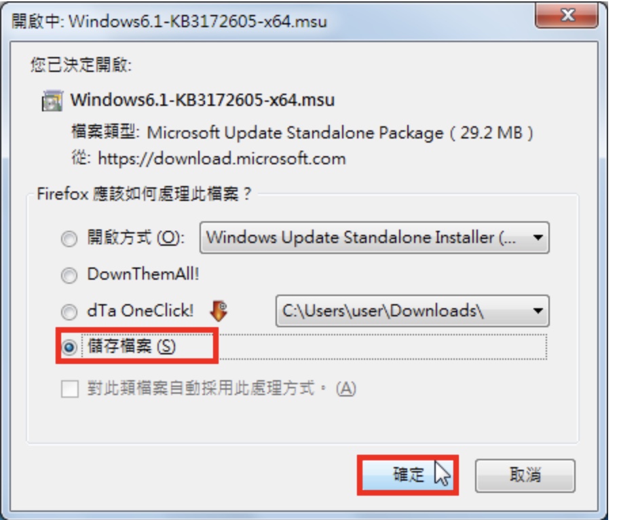This screenshot has height=520, width=619.
Task: Choose the dTa OneClick! radio option
Action: (x=69, y=312)
